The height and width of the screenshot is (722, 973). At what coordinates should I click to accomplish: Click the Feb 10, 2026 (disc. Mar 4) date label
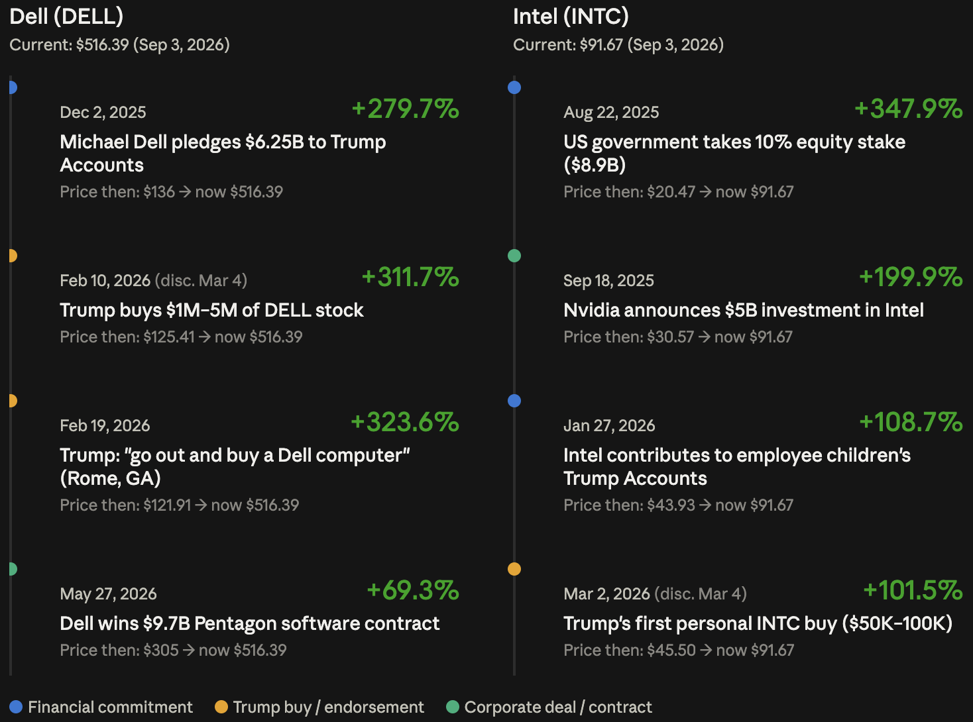tap(153, 281)
